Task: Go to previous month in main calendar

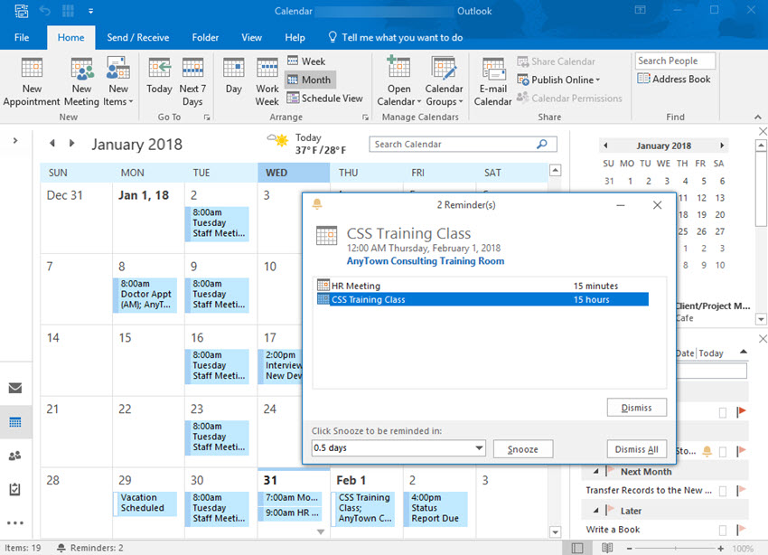Action: (52, 143)
